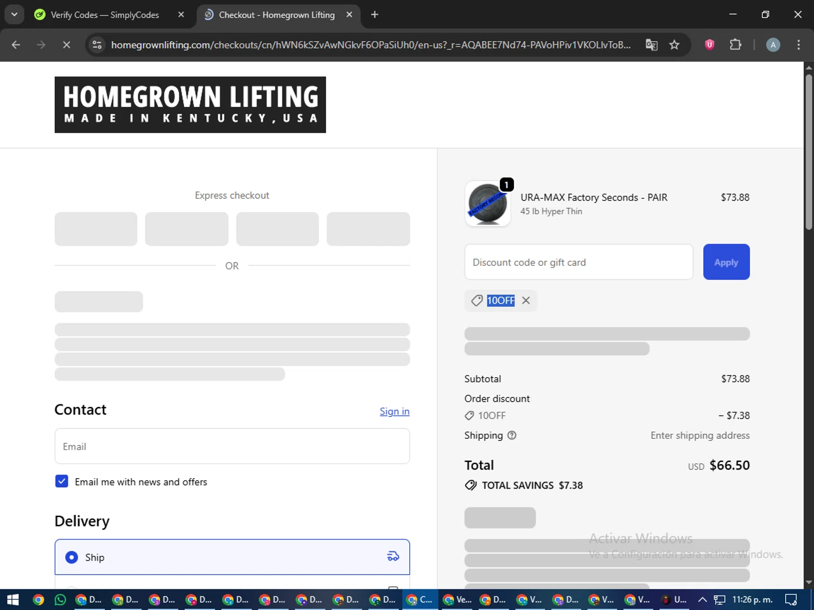Open the Windows Start menu
This screenshot has height=610, width=814.
13,600
